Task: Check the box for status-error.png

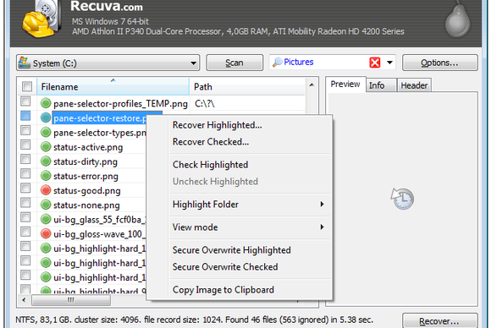Action: click(25, 174)
